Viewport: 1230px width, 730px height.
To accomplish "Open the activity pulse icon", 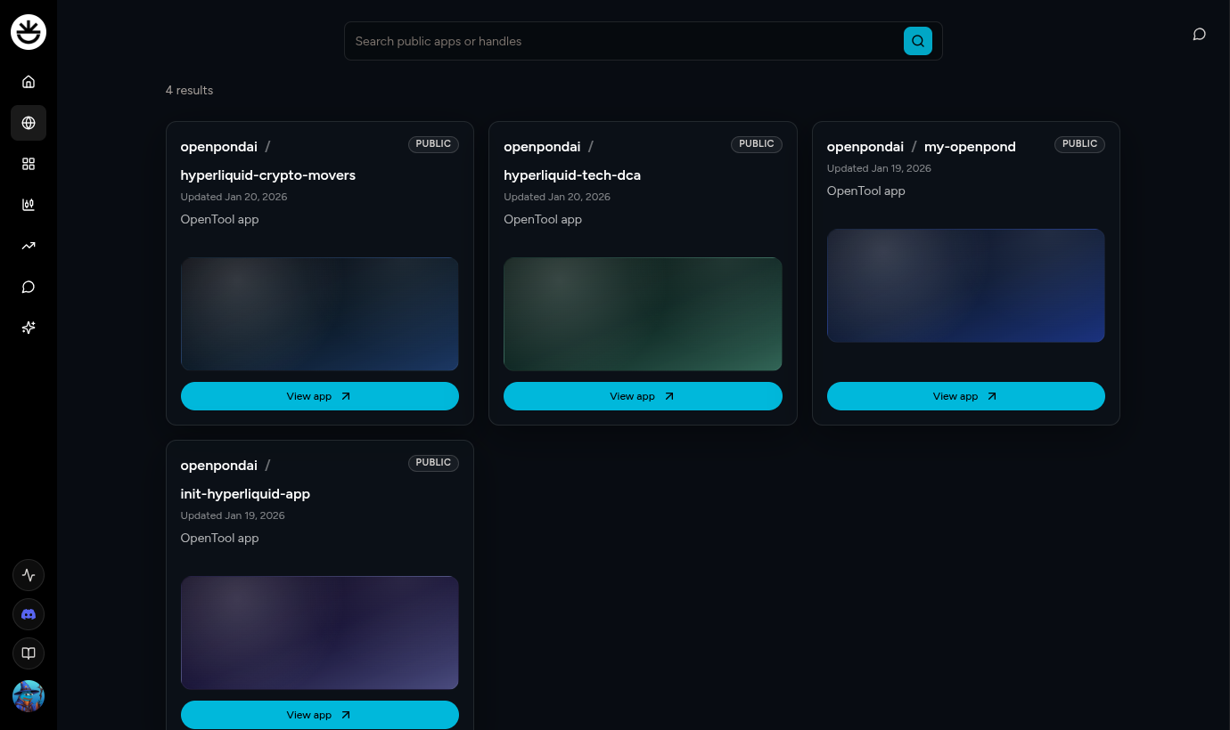I will [29, 575].
